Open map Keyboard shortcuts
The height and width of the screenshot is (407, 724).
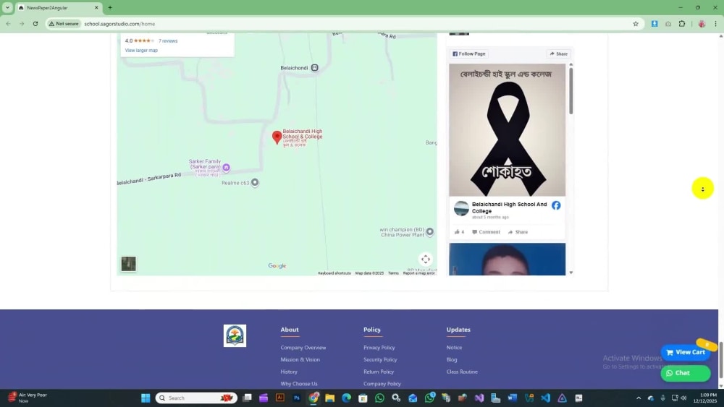[334, 273]
